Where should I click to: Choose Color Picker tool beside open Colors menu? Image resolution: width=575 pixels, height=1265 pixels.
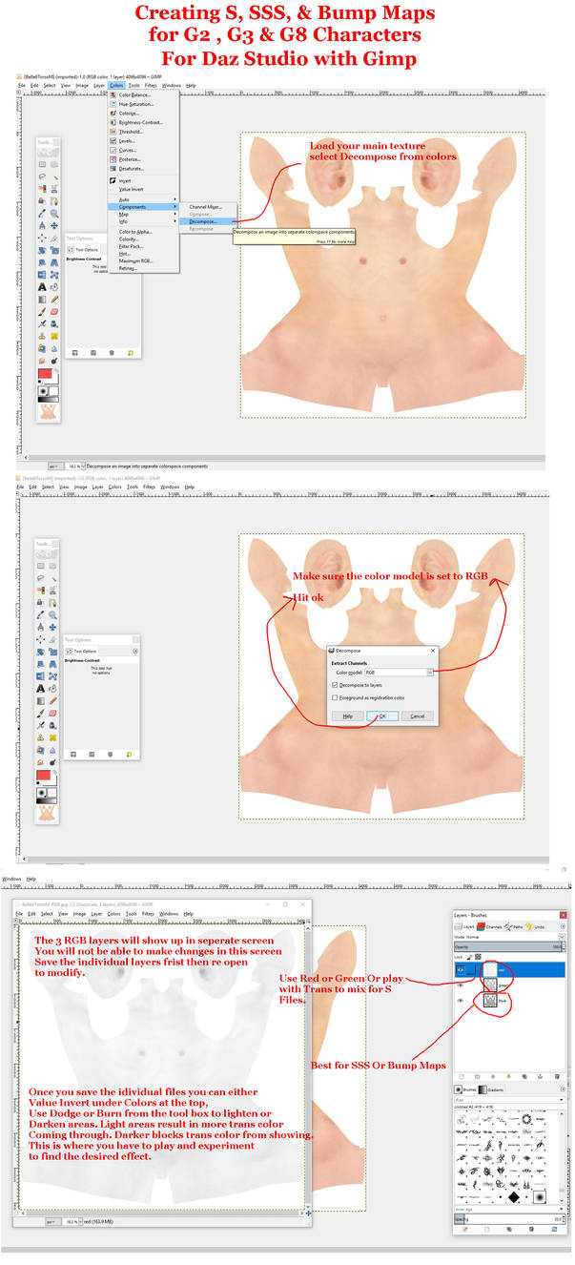(x=42, y=214)
